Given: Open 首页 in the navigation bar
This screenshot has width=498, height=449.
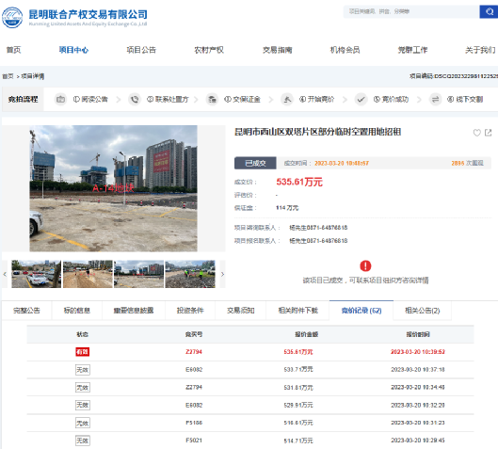Looking at the screenshot, I should point(13,50).
